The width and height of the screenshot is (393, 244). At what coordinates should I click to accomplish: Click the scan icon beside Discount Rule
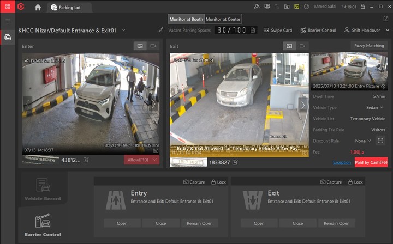pos(380,141)
